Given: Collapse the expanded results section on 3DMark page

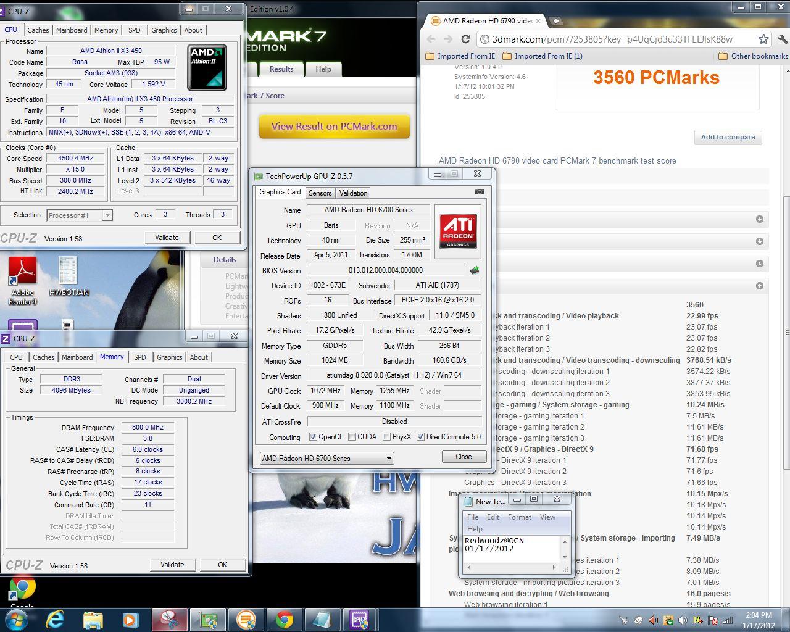Looking at the screenshot, I should click(759, 286).
